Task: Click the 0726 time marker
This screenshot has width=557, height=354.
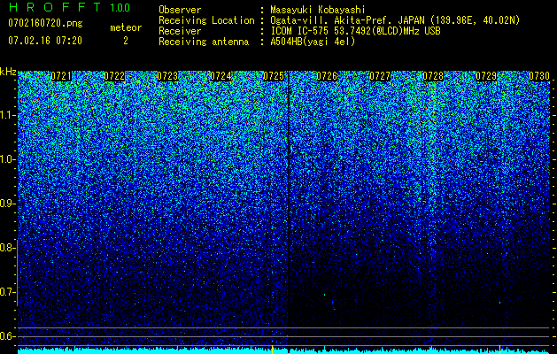Action: tap(327, 76)
